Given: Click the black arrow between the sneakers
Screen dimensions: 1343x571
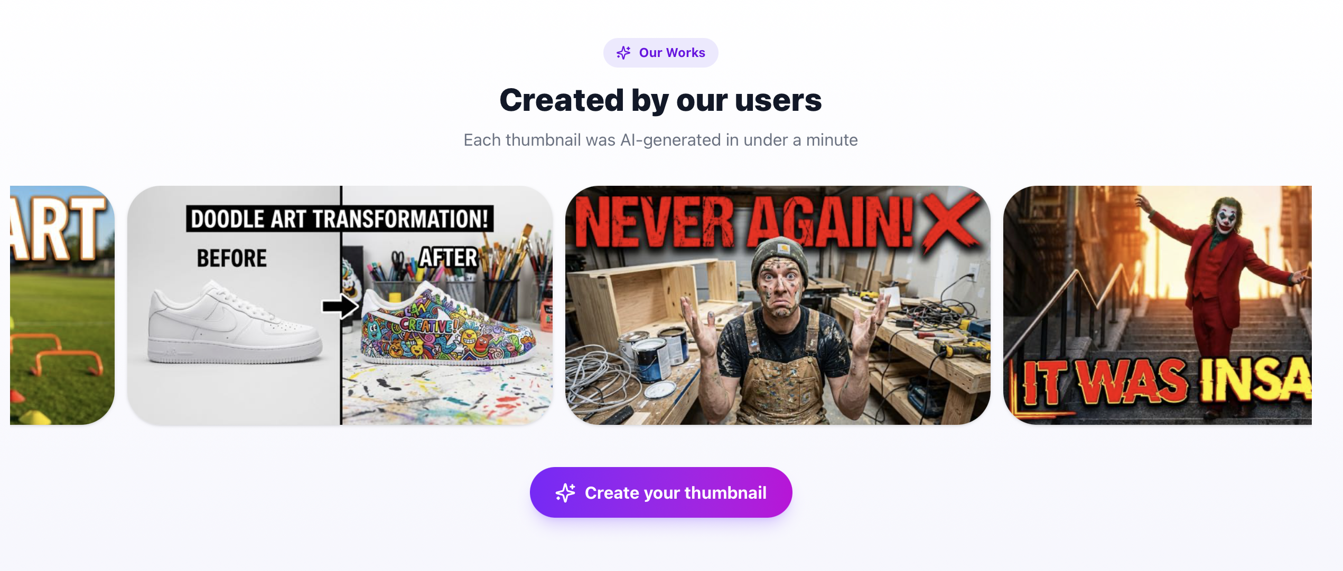Looking at the screenshot, I should click(x=340, y=306).
